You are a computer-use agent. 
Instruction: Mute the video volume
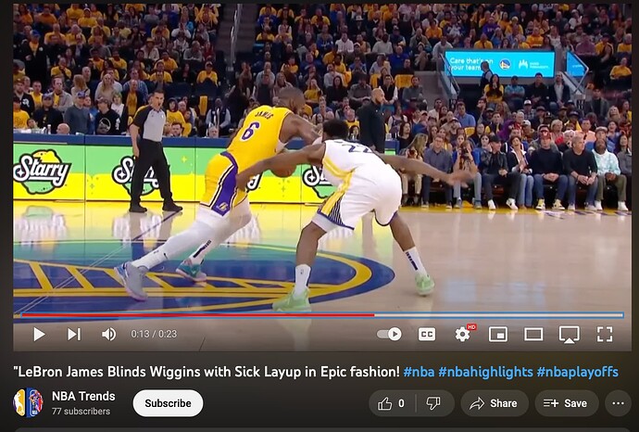tap(108, 334)
